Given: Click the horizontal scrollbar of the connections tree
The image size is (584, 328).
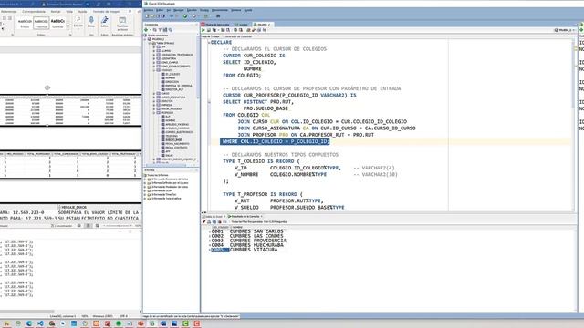Looking at the screenshot, I should pyautogui.click(x=166, y=165).
